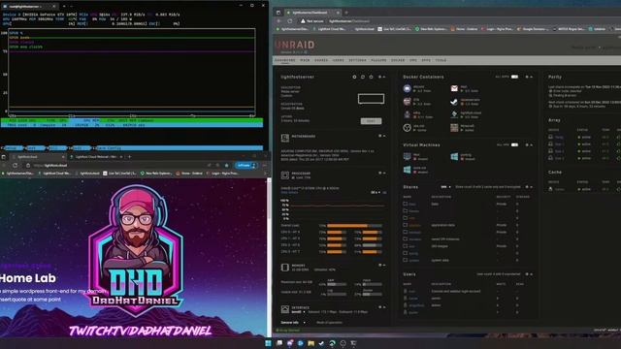Open the Shares tab in Unraid
This screenshot has height=349, width=621.
(x=321, y=60)
